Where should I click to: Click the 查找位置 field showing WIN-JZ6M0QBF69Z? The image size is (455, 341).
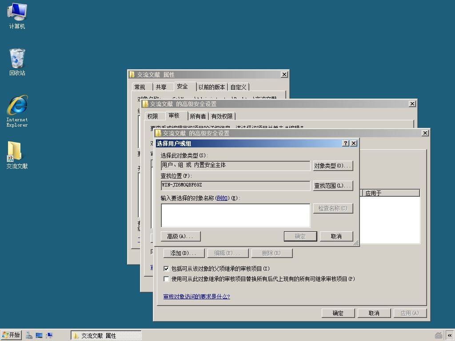click(235, 186)
